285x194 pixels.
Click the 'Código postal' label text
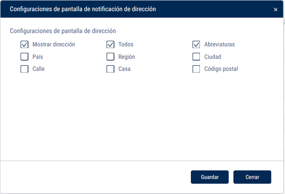coord(221,69)
